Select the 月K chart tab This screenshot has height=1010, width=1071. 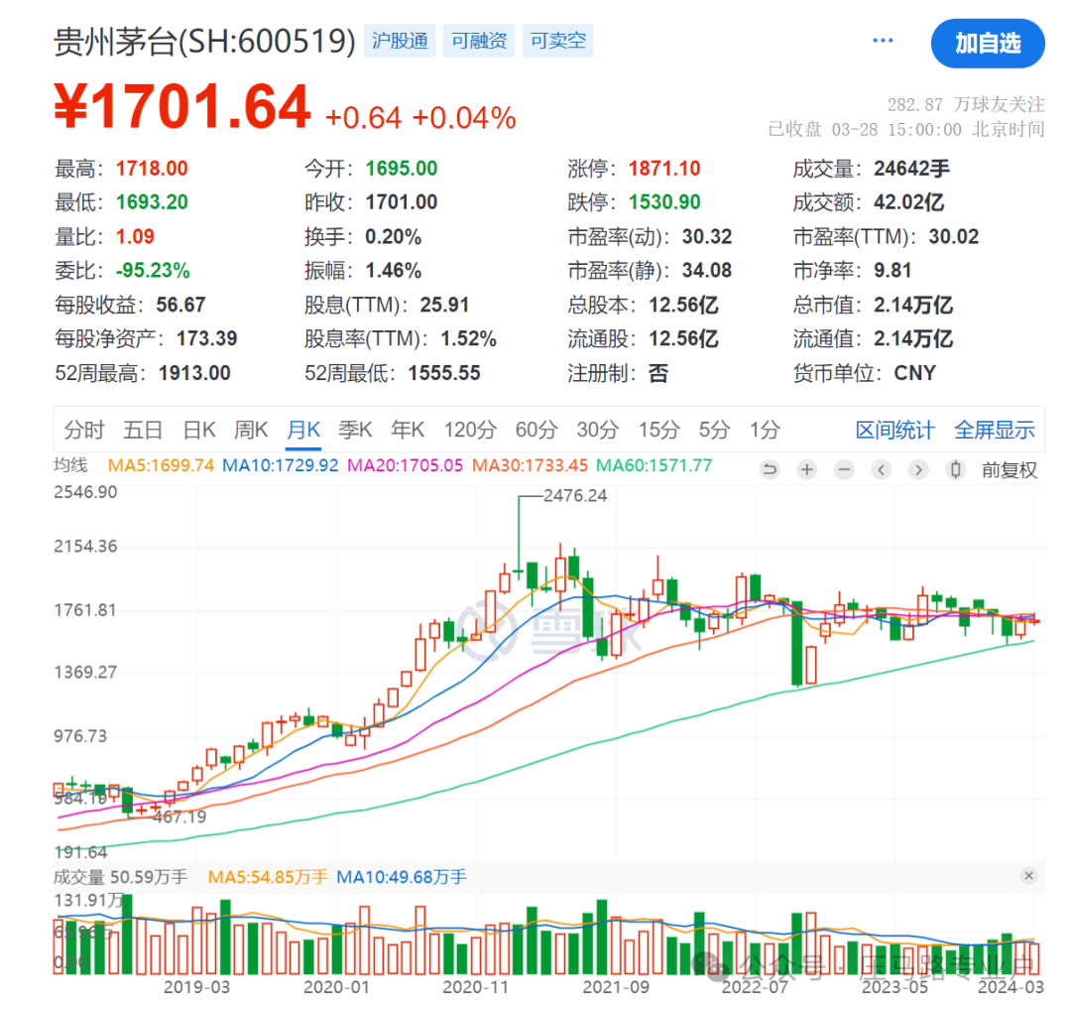tap(303, 430)
